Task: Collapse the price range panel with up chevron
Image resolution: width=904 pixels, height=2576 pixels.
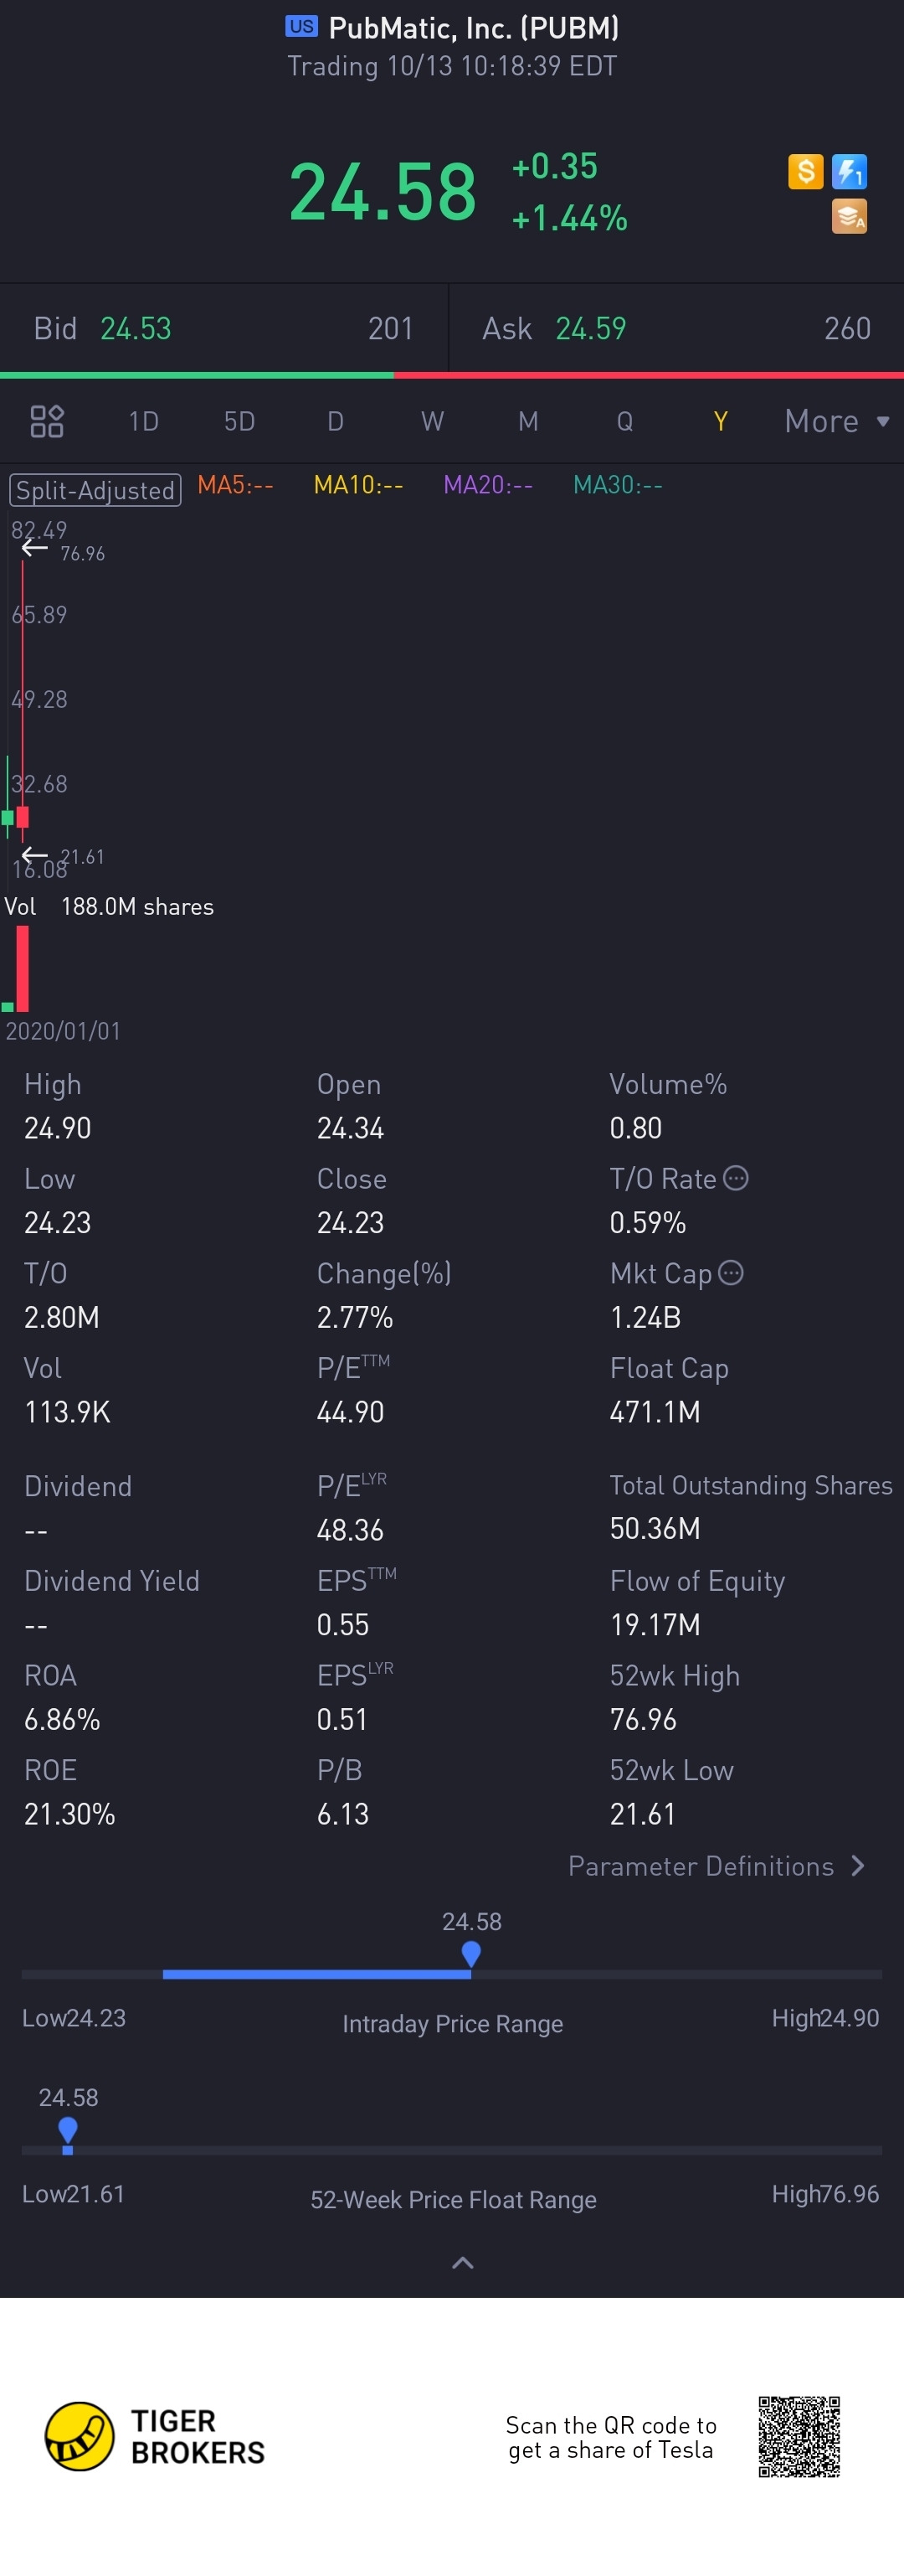Action: click(463, 2262)
